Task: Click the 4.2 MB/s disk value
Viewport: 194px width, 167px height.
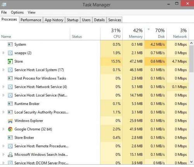Action: pos(158,45)
